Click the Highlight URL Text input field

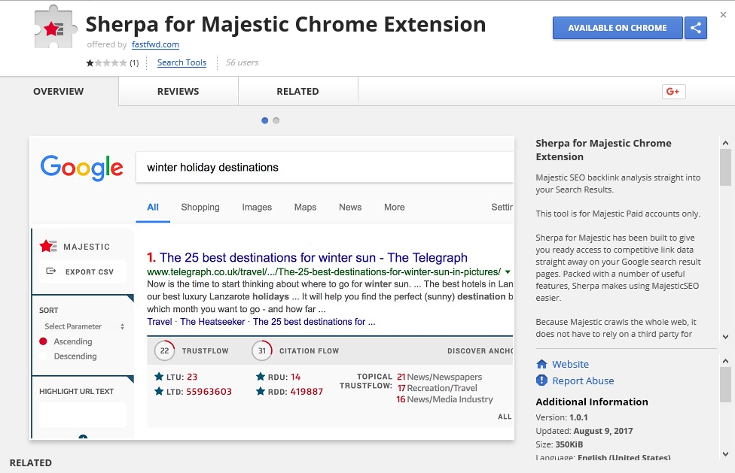coord(83,414)
